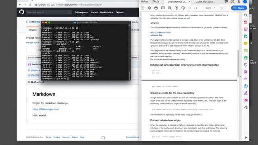Click the GitHub search or jump to field
The image size is (258, 145).
click(49, 12)
